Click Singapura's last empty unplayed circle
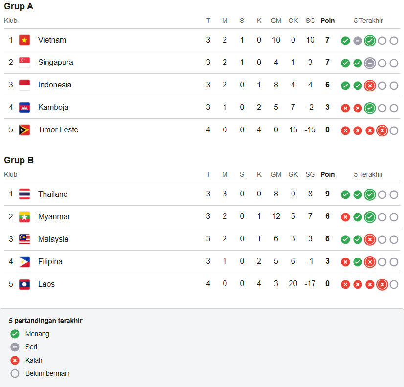Screen dimensions: 404x387 [x=394, y=63]
